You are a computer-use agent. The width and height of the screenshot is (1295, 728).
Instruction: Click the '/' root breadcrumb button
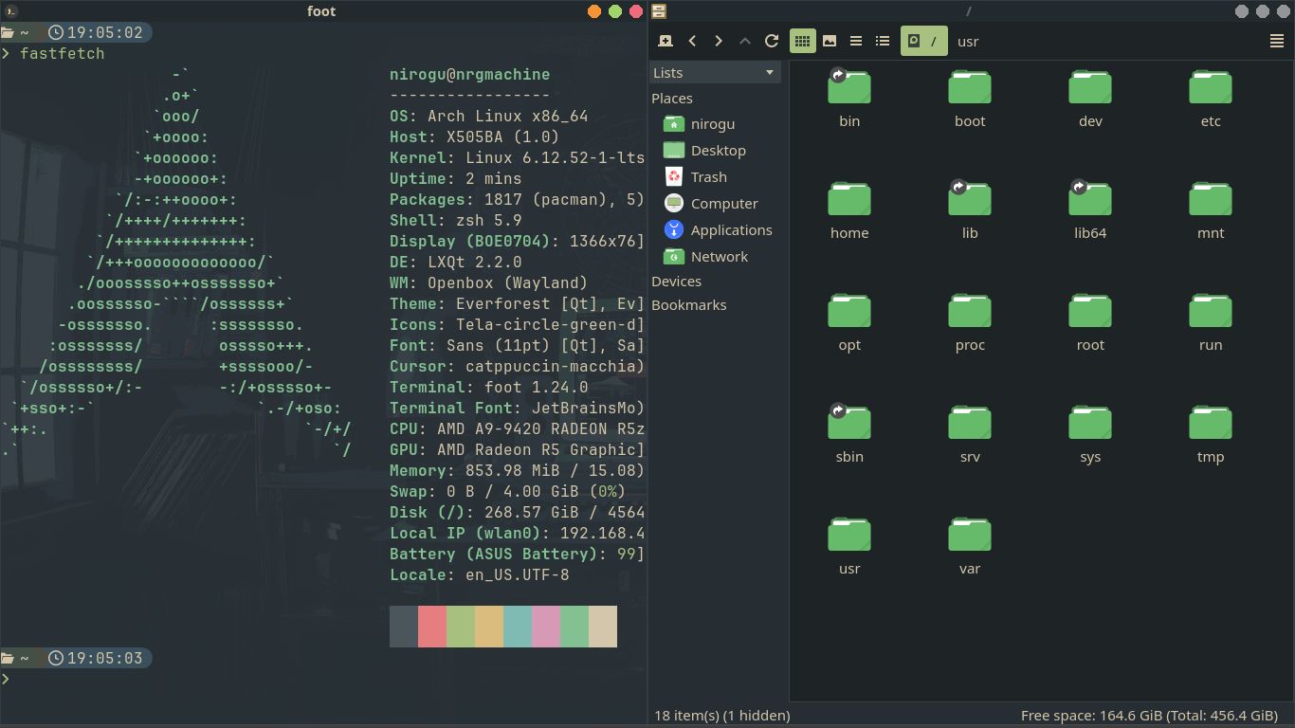(x=924, y=41)
